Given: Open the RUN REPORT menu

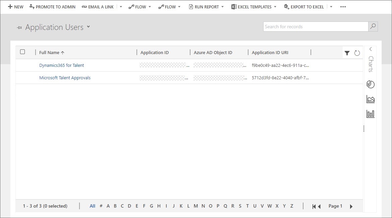Looking at the screenshot, I should (x=206, y=7).
